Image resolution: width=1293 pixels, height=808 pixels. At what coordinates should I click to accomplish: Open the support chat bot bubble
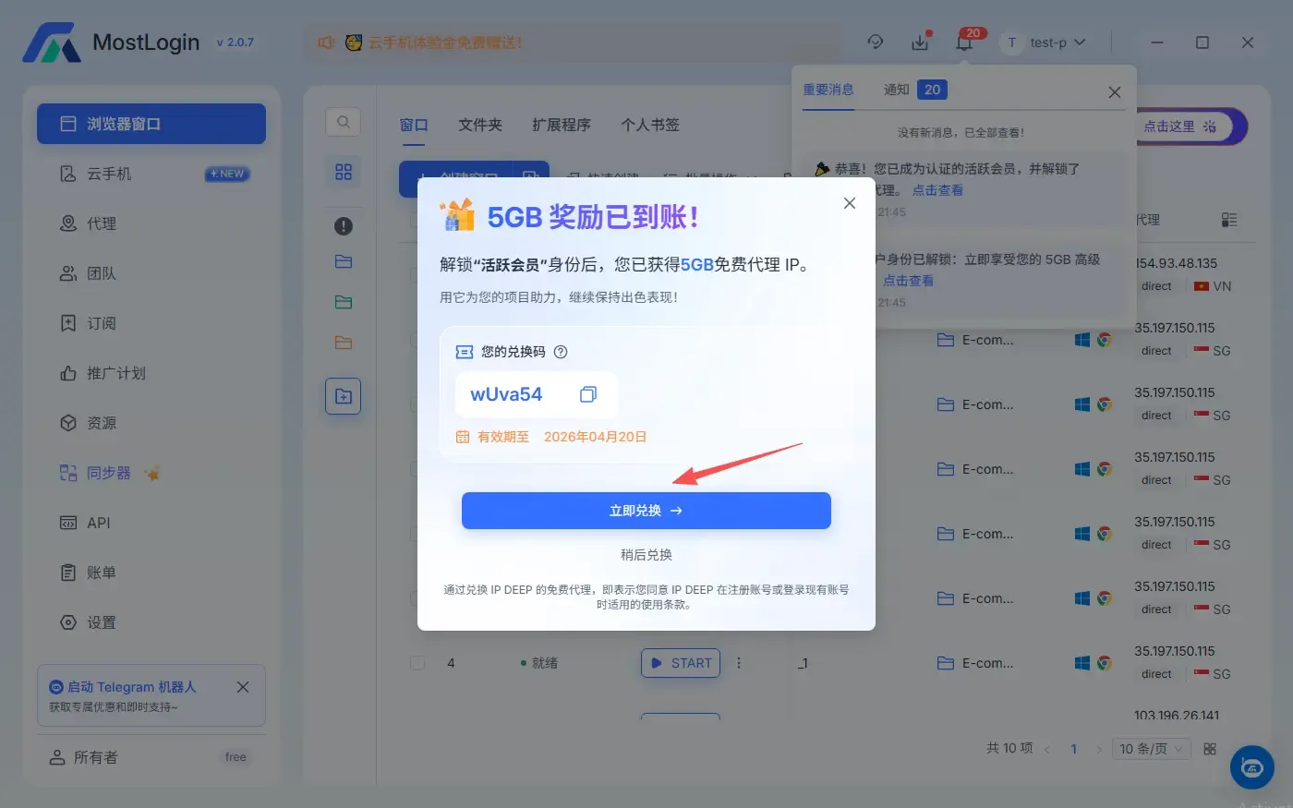1252,766
